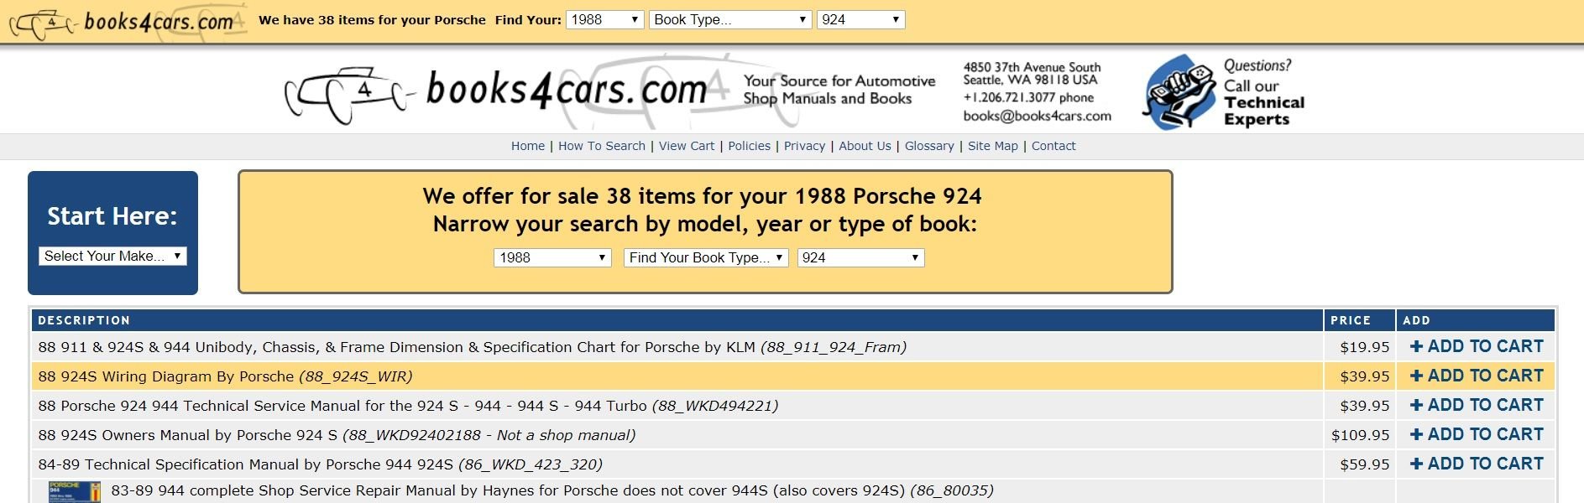Click the large books4cars.com header logo
The width and height of the screenshot is (1584, 503).
pyautogui.click(x=495, y=91)
